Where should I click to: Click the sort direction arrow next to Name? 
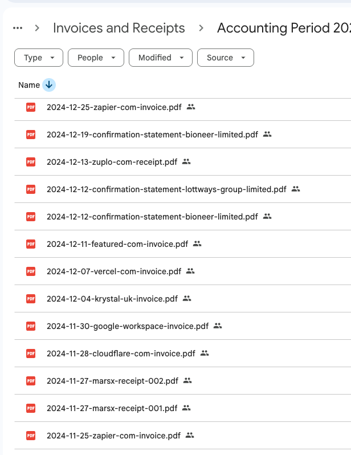(x=49, y=85)
